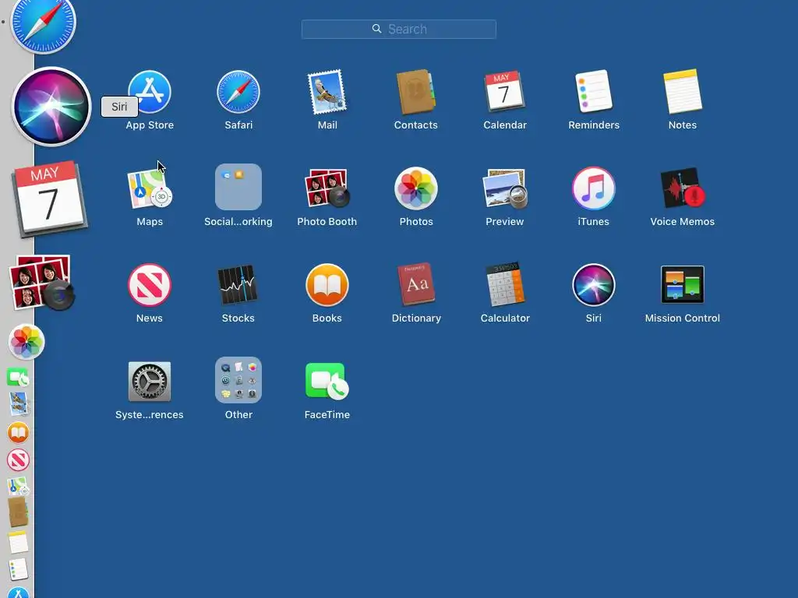
Task: Open Maps from the Dock
Action: (18, 487)
